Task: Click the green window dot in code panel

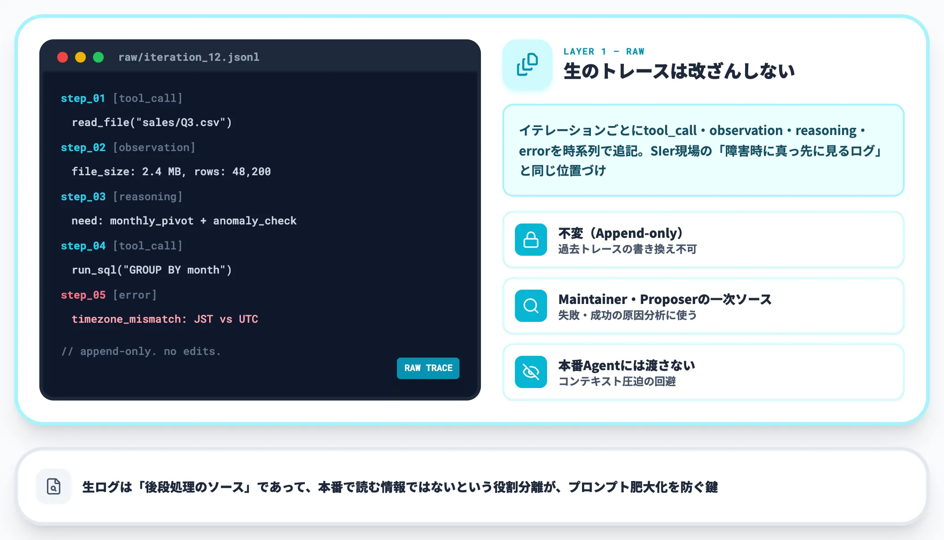Action: coord(98,57)
